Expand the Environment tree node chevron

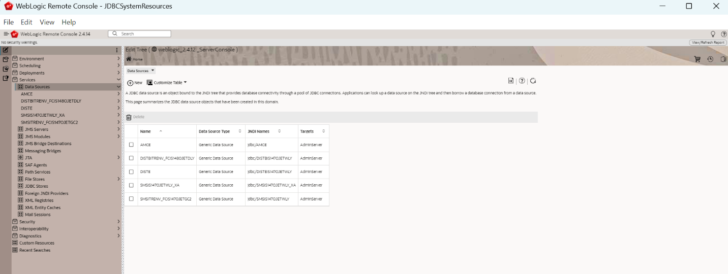(118, 58)
